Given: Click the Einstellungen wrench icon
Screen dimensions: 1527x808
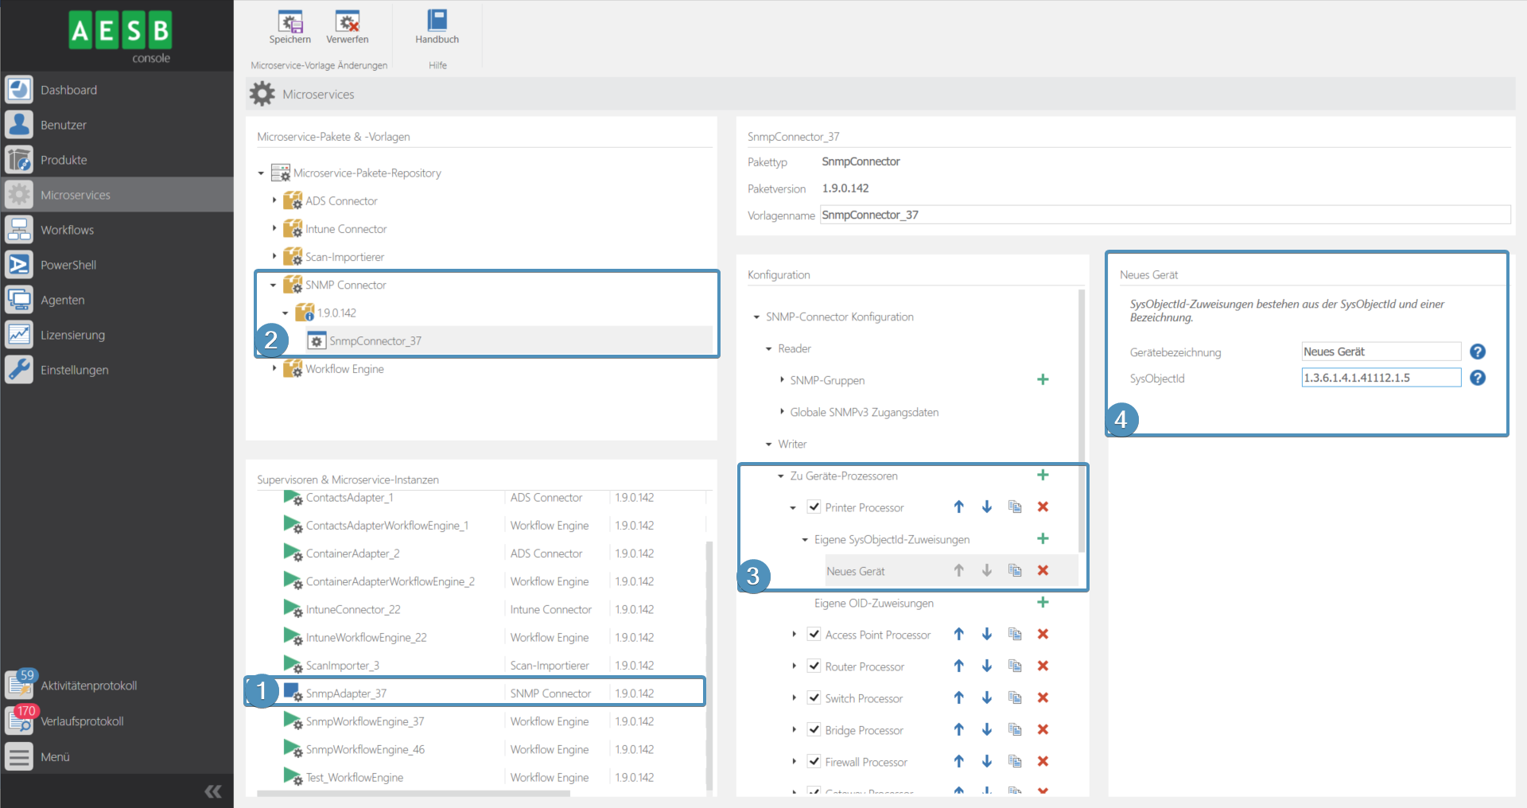Looking at the screenshot, I should pos(19,370).
